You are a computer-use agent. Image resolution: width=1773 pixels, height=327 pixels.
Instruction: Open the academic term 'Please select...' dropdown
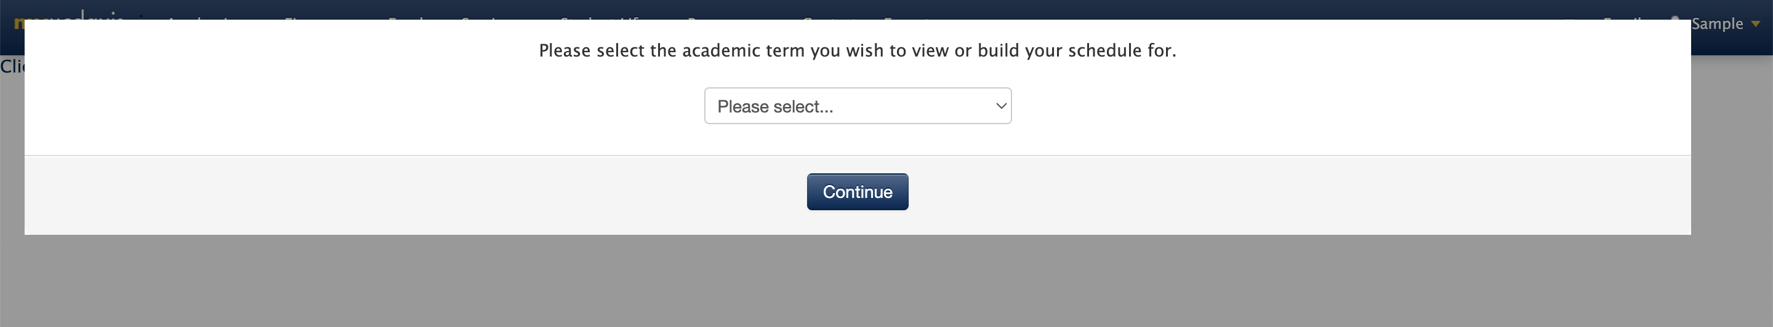tap(858, 106)
